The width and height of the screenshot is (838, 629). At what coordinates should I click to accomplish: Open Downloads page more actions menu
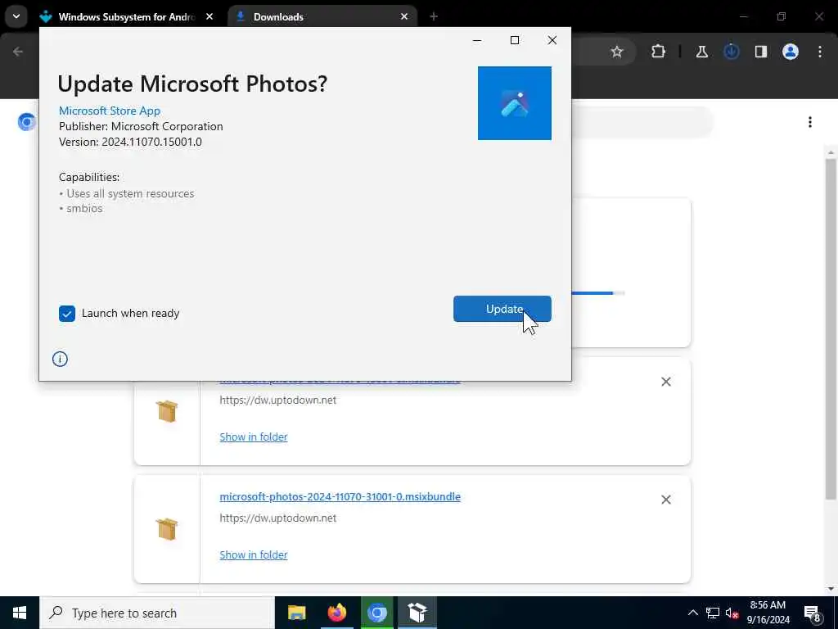pyautogui.click(x=809, y=122)
